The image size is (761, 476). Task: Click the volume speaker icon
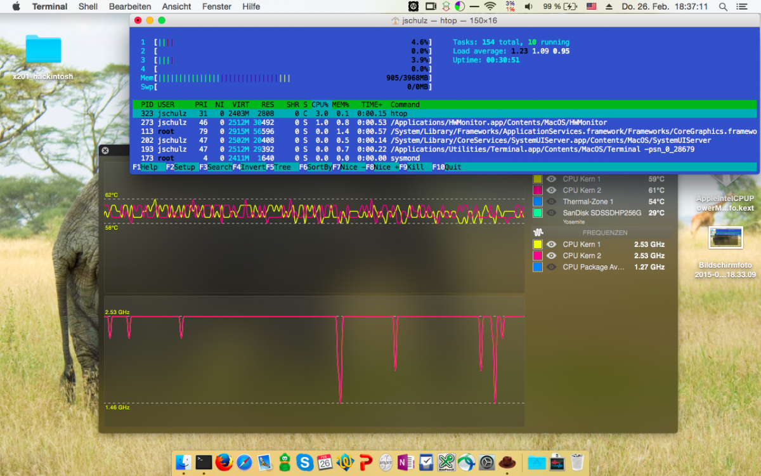pyautogui.click(x=528, y=6)
